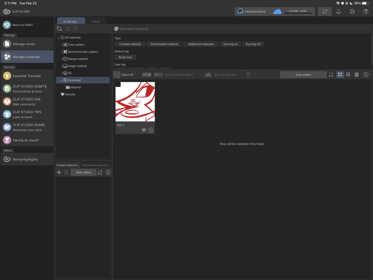Viewport: 373px width, 280px height.
Task: Open the Settings gear icon
Action: [352, 12]
